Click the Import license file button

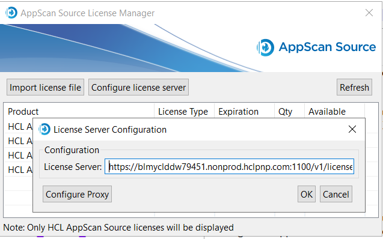[46, 87]
